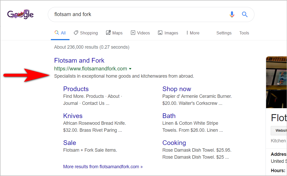Open the Flotsam and Fork main result
This screenshot has width=287, height=176.
(x=79, y=60)
